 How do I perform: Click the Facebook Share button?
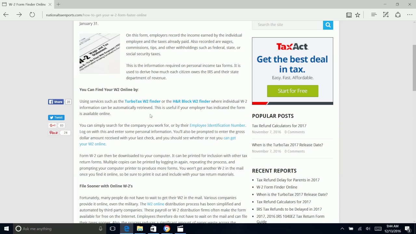56,102
